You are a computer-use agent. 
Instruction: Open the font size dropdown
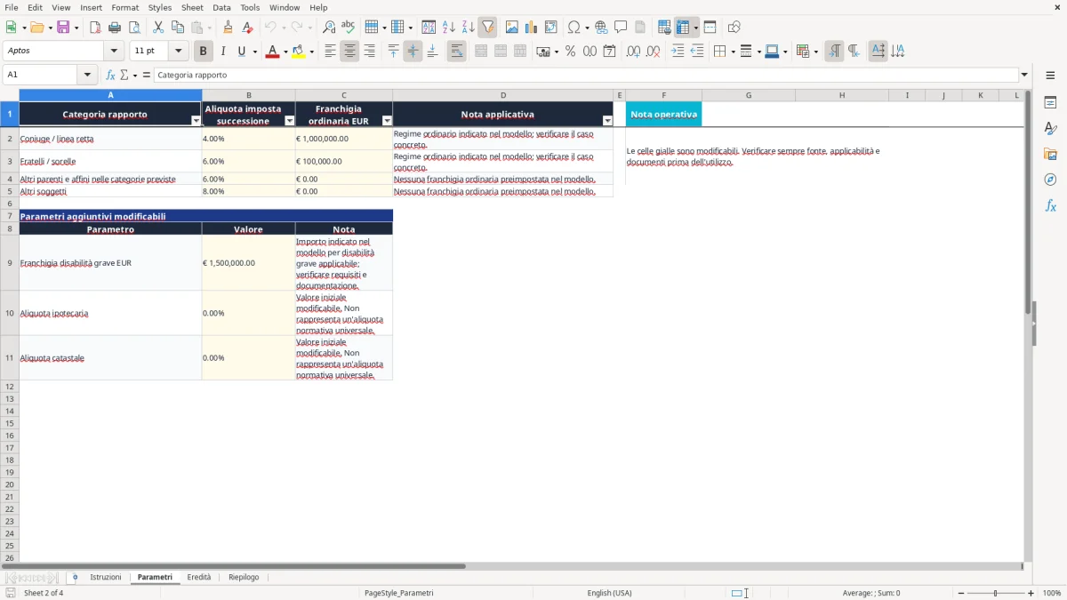178,52
